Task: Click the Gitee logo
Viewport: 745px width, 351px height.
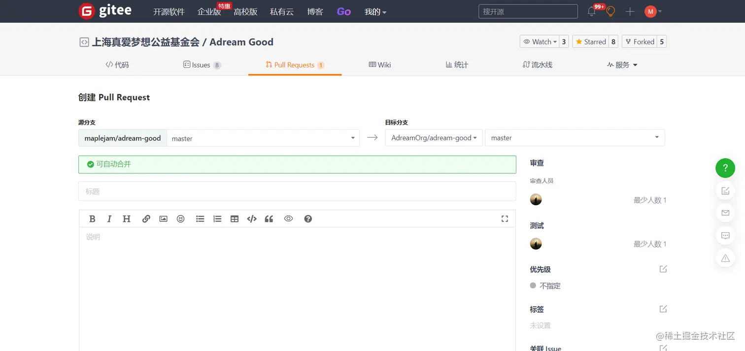Action: pos(105,11)
